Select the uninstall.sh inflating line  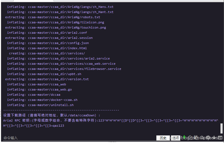(x=41, y=105)
